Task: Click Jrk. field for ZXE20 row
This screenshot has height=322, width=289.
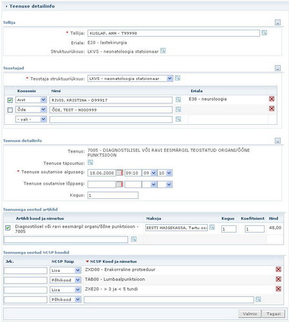Action: (x=26, y=290)
